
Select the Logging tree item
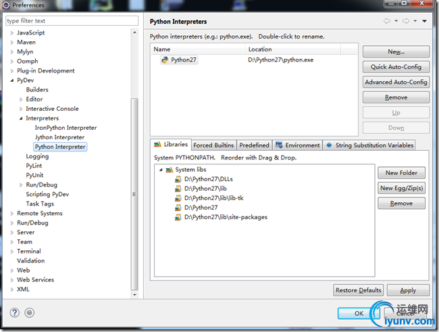coord(37,156)
